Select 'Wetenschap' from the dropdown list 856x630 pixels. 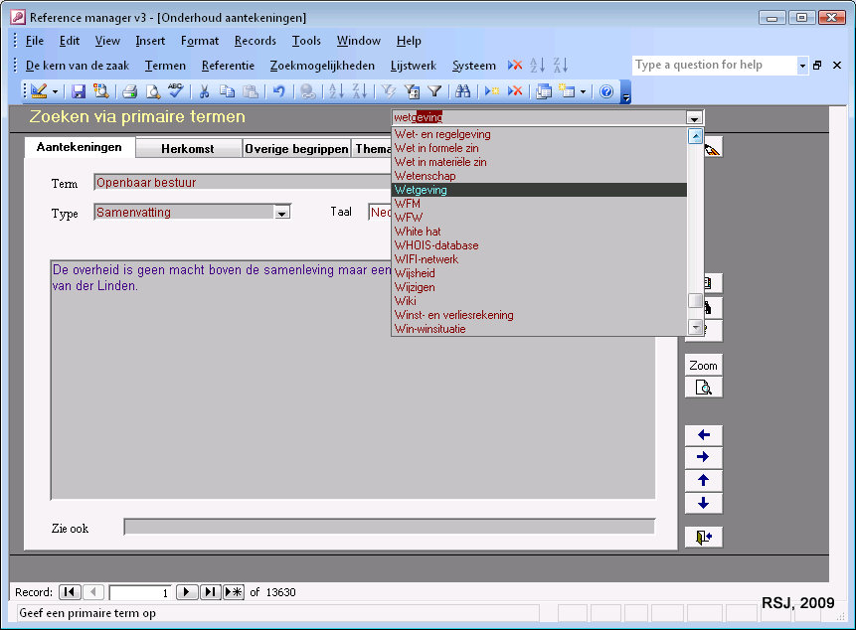coord(425,176)
